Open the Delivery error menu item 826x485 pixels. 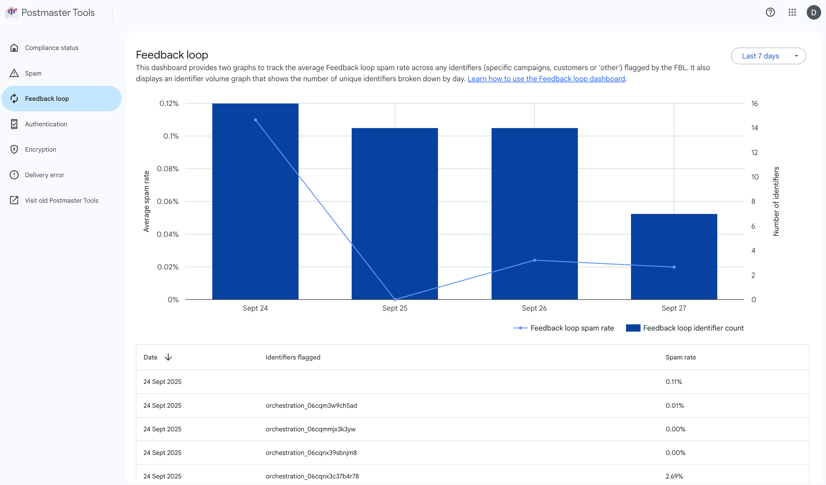click(45, 175)
